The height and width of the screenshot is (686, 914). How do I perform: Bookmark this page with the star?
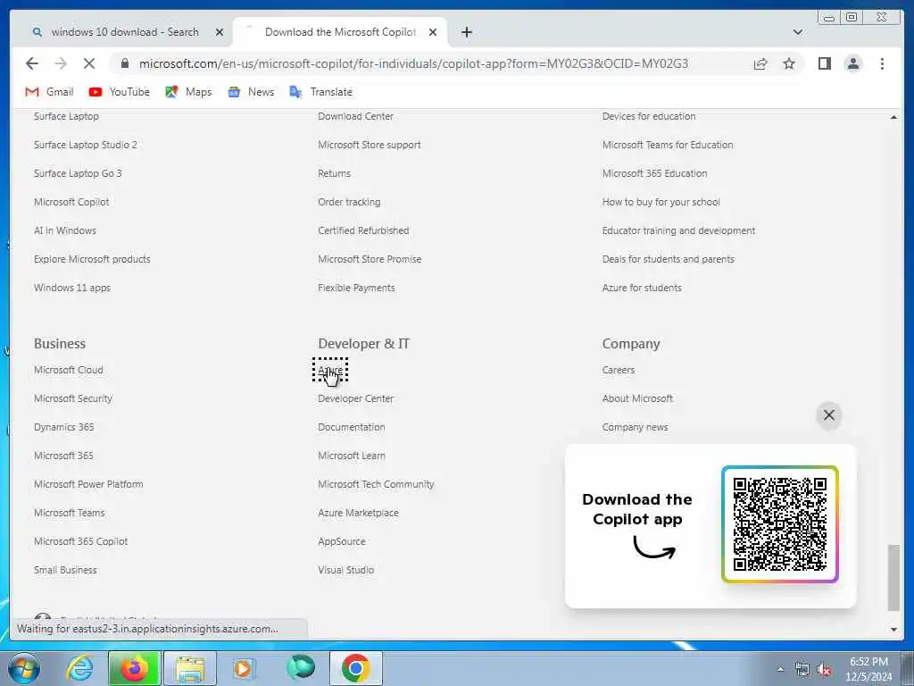click(789, 63)
